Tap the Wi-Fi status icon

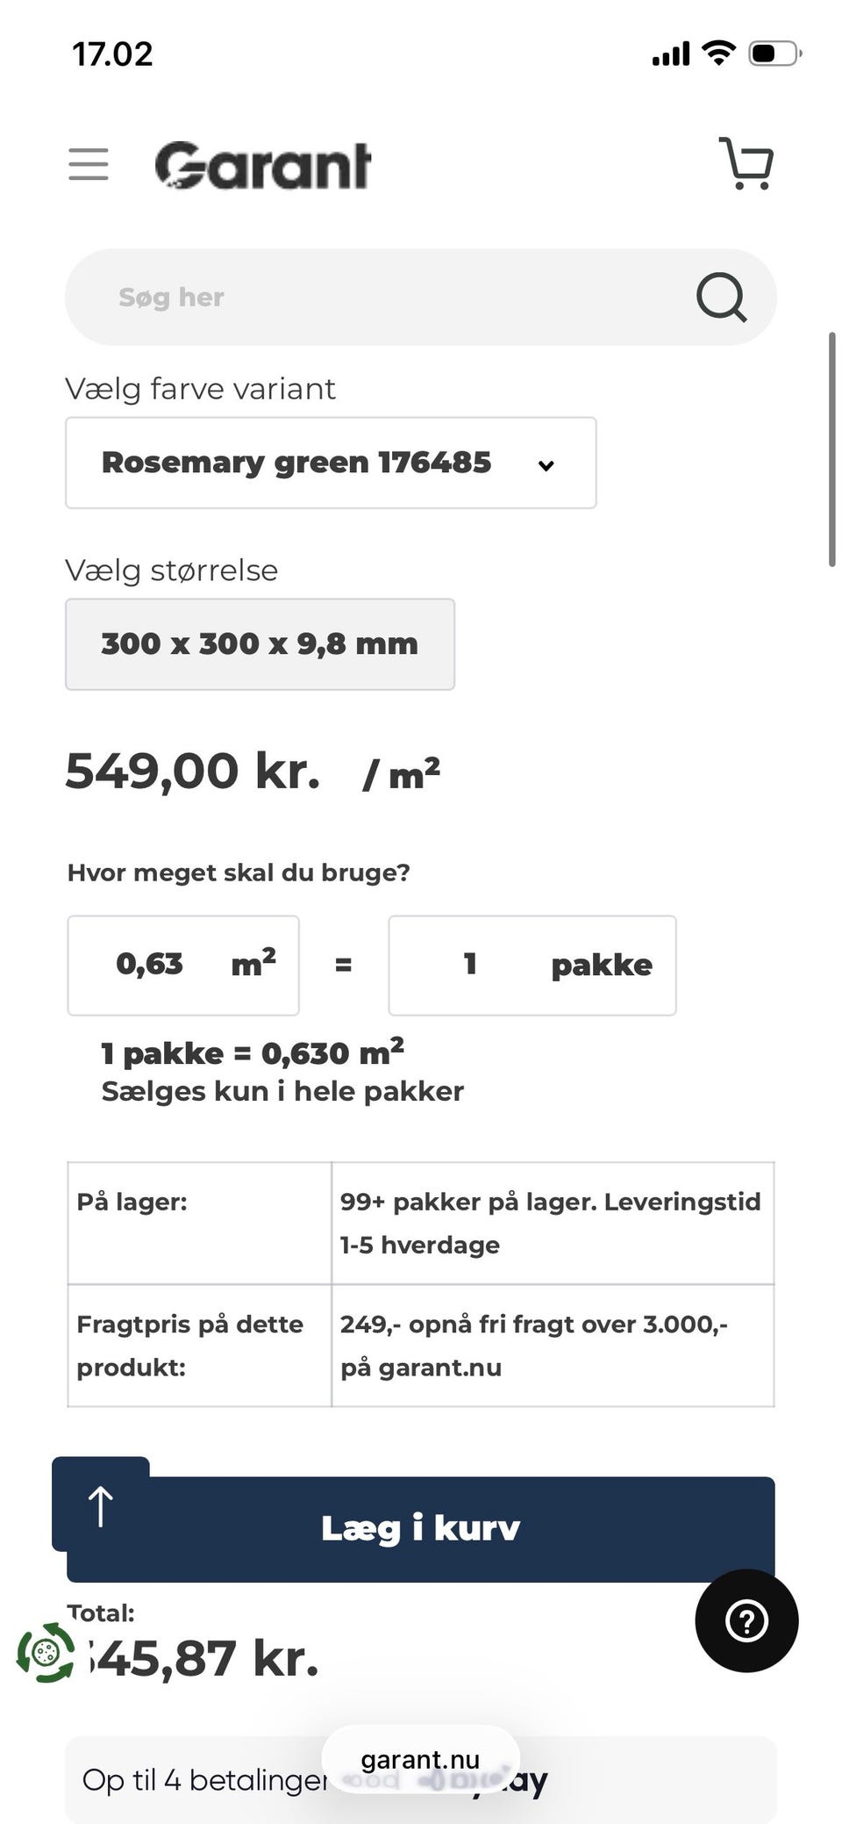pos(718,54)
